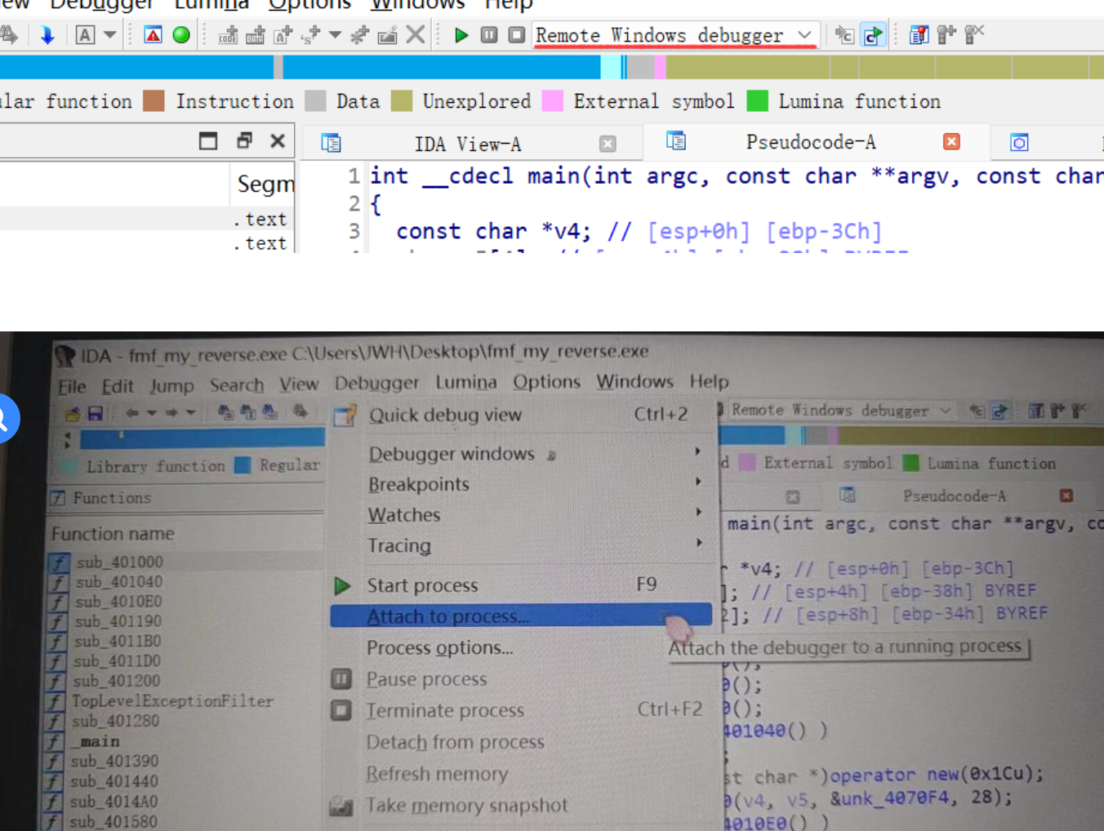Open the back-history dropdown arrow in lower toolbar
The width and height of the screenshot is (1104, 831).
click(151, 413)
